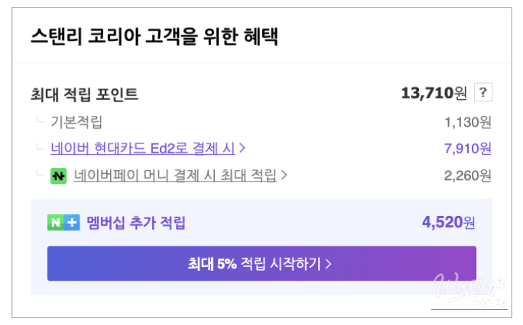
Task: Click the 최대 적립 포인트 label
Action: [x=84, y=95]
